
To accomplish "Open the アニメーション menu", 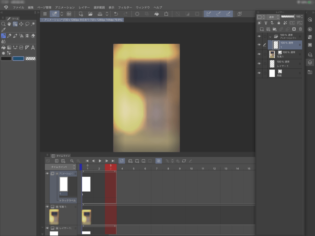I will pyautogui.click(x=65, y=7).
